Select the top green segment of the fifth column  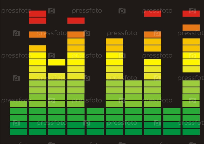(x=95, y=111)
